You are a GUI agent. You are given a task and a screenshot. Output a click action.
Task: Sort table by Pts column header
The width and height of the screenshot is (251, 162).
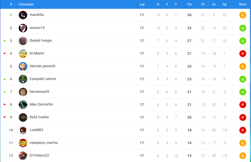pyautogui.click(x=189, y=4)
